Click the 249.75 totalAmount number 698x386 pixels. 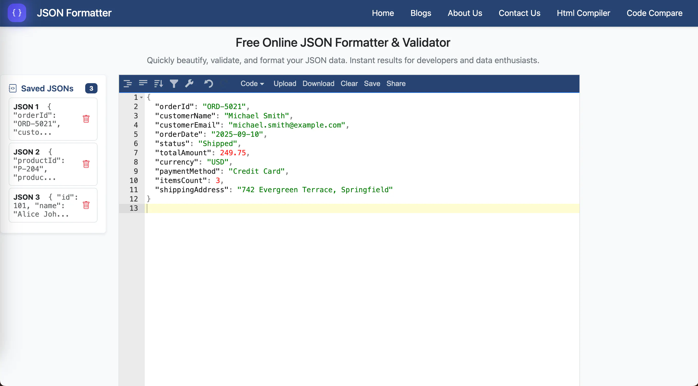click(232, 153)
